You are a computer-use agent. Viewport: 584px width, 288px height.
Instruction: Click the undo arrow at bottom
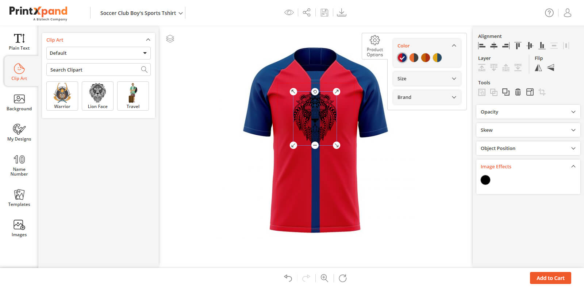coord(288,278)
